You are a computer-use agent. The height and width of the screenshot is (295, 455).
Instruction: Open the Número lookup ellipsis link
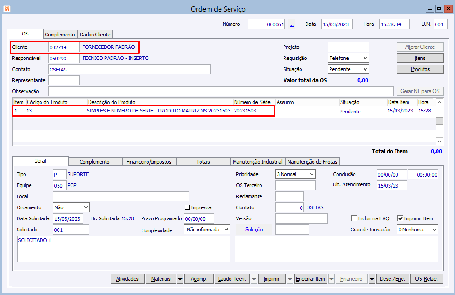pos(291,24)
